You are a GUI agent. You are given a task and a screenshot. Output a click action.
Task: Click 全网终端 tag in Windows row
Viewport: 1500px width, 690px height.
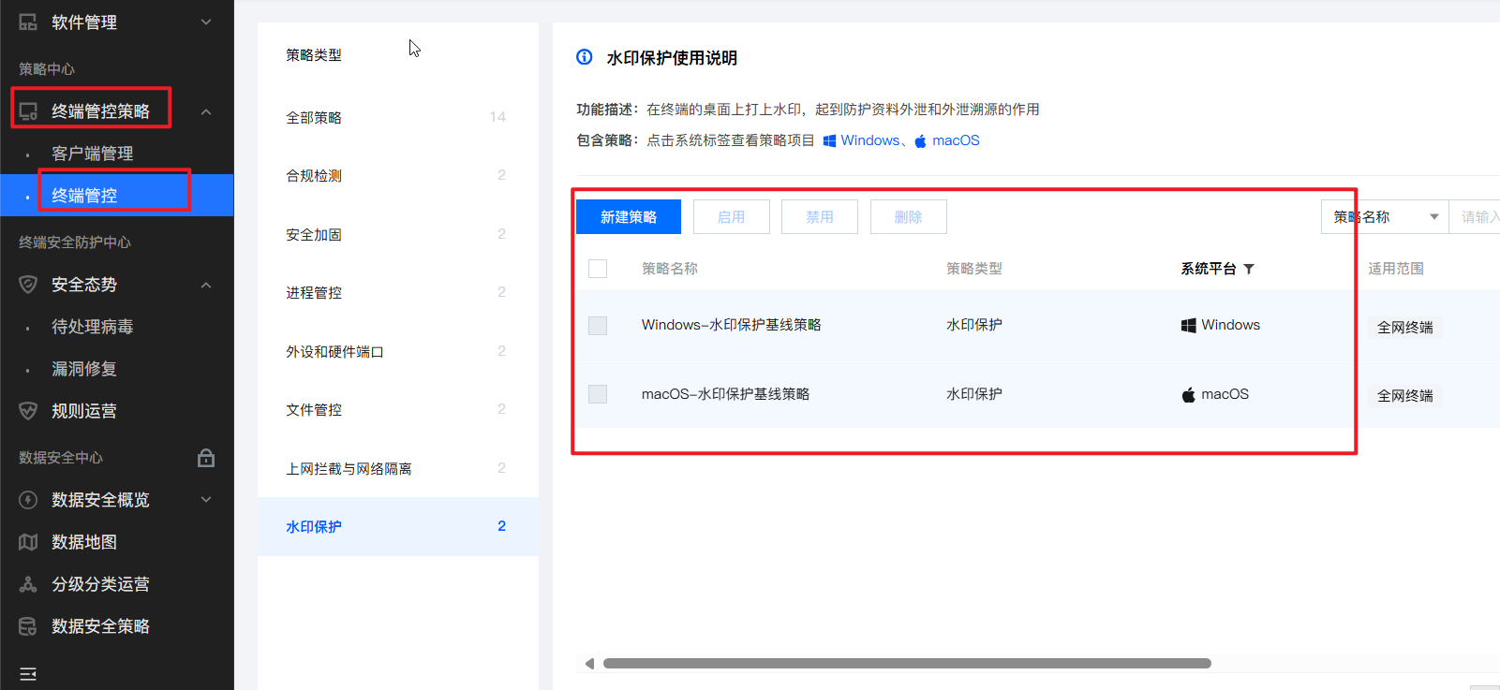pos(1405,328)
